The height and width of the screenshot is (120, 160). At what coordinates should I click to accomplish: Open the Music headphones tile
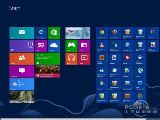tap(71, 59)
